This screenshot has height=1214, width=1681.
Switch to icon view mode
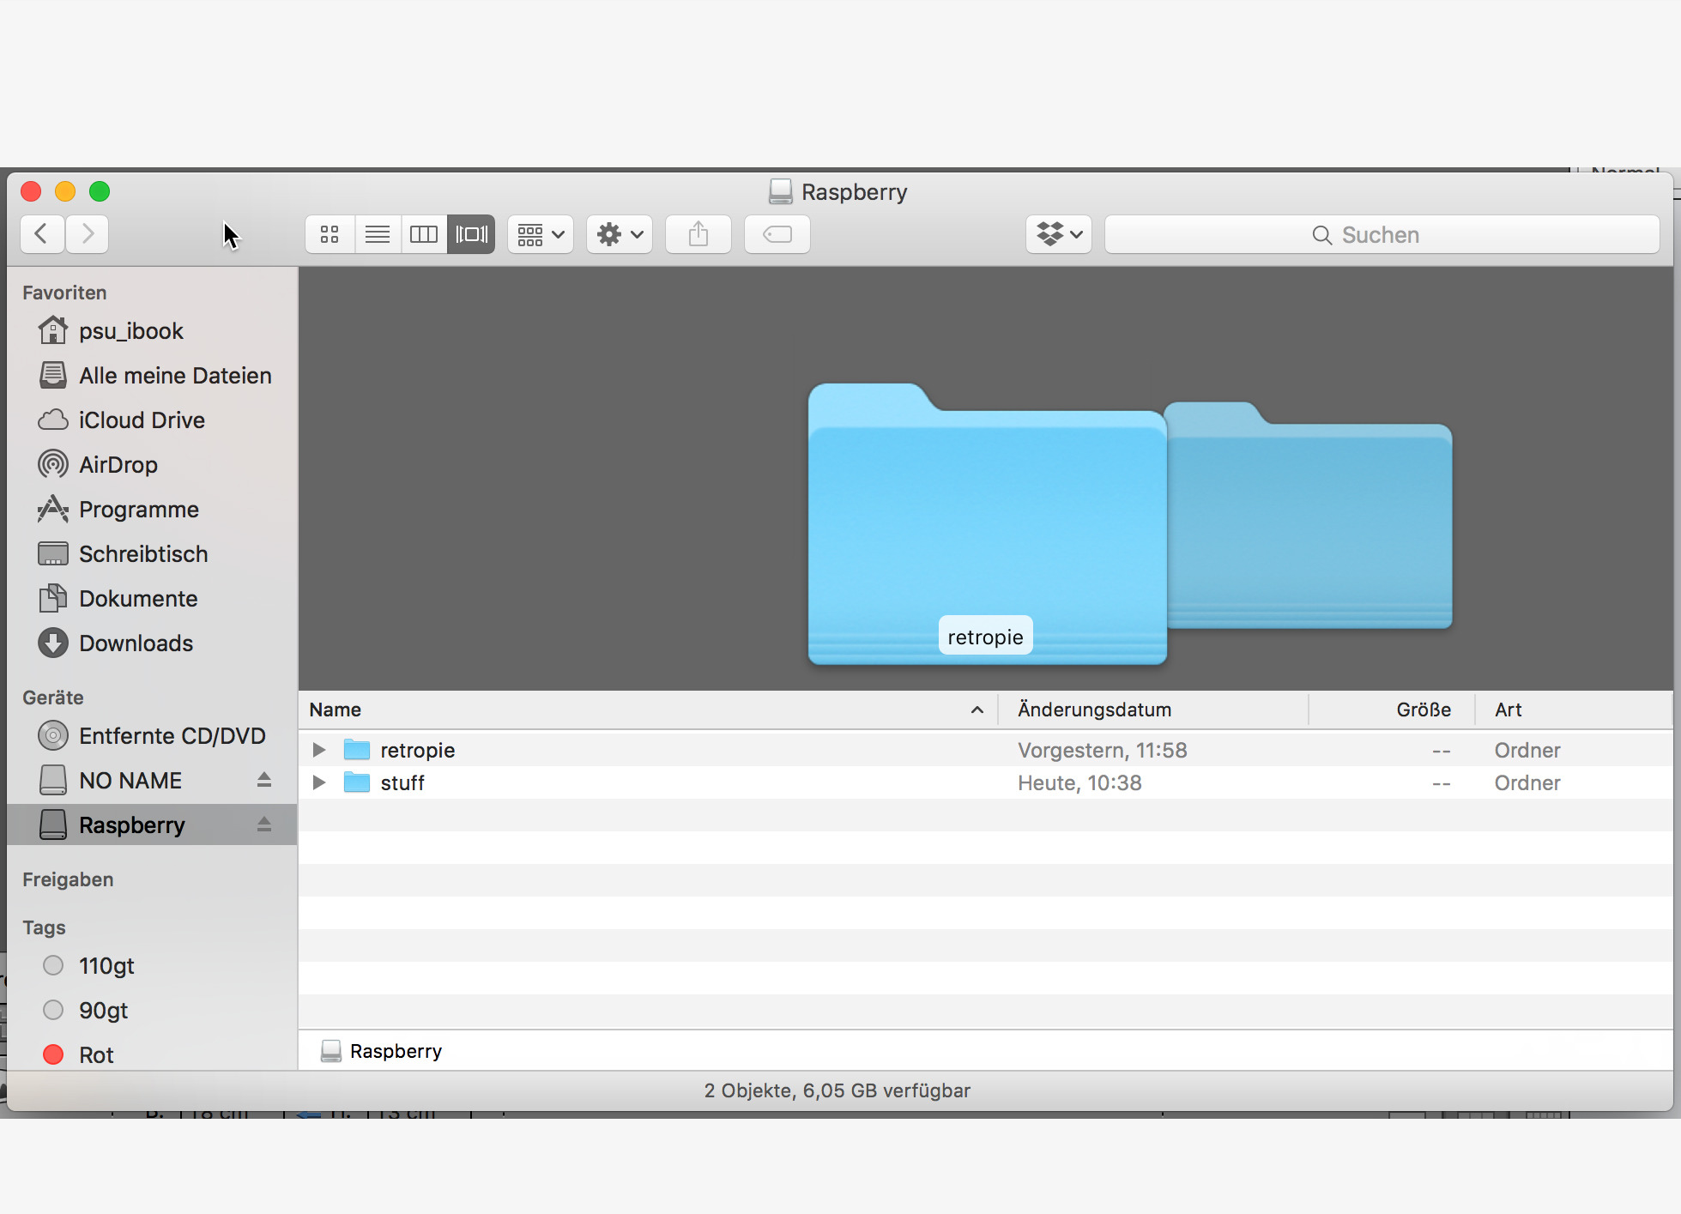click(330, 234)
